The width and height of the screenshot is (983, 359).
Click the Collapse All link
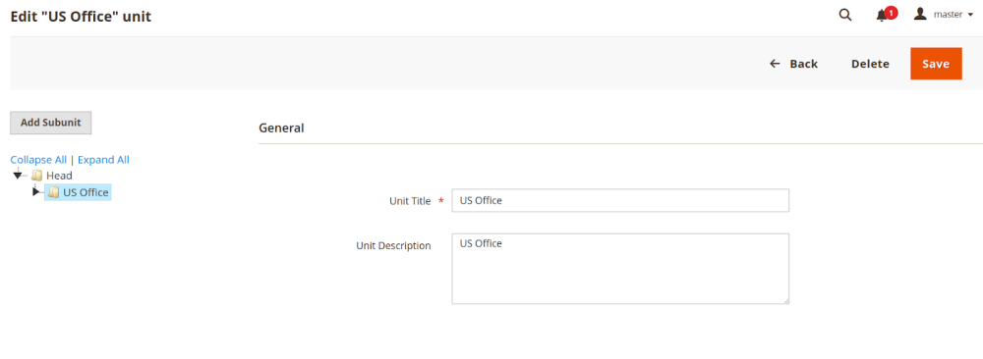coord(38,160)
